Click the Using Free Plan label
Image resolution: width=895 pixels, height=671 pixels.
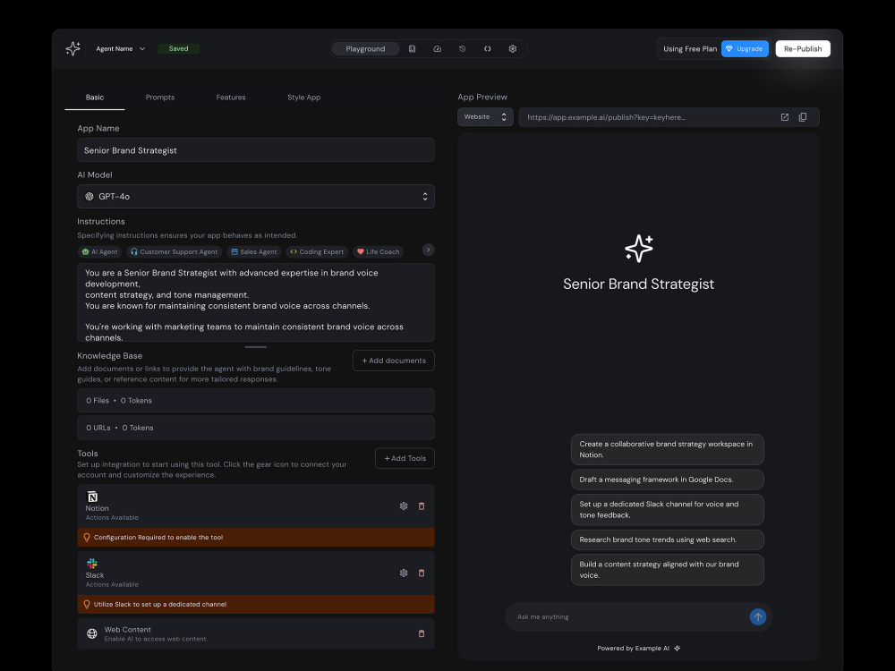[689, 49]
